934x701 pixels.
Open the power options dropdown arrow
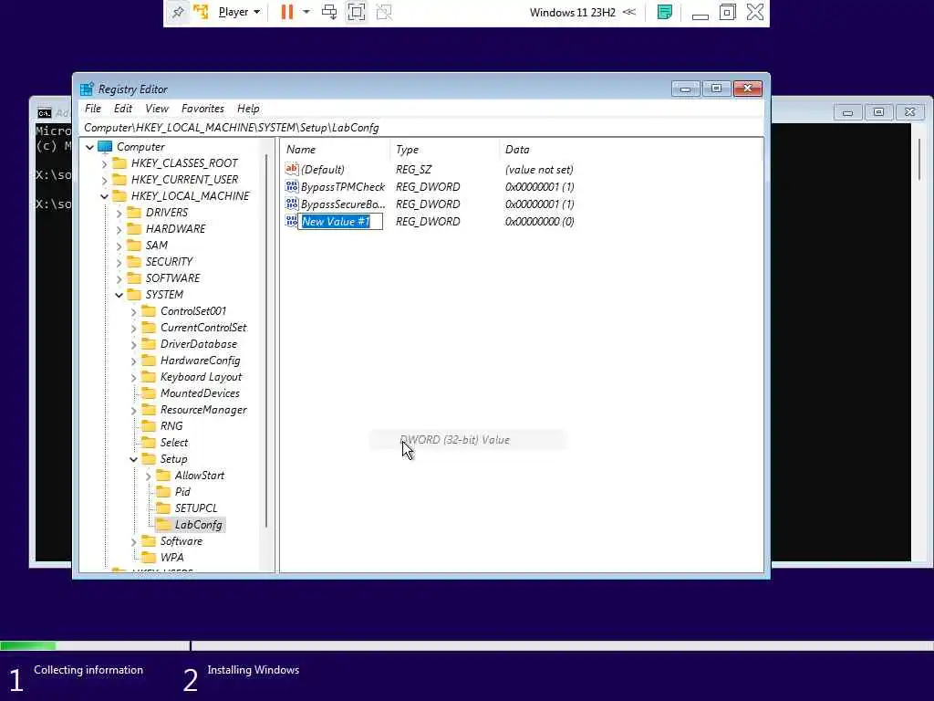click(306, 12)
